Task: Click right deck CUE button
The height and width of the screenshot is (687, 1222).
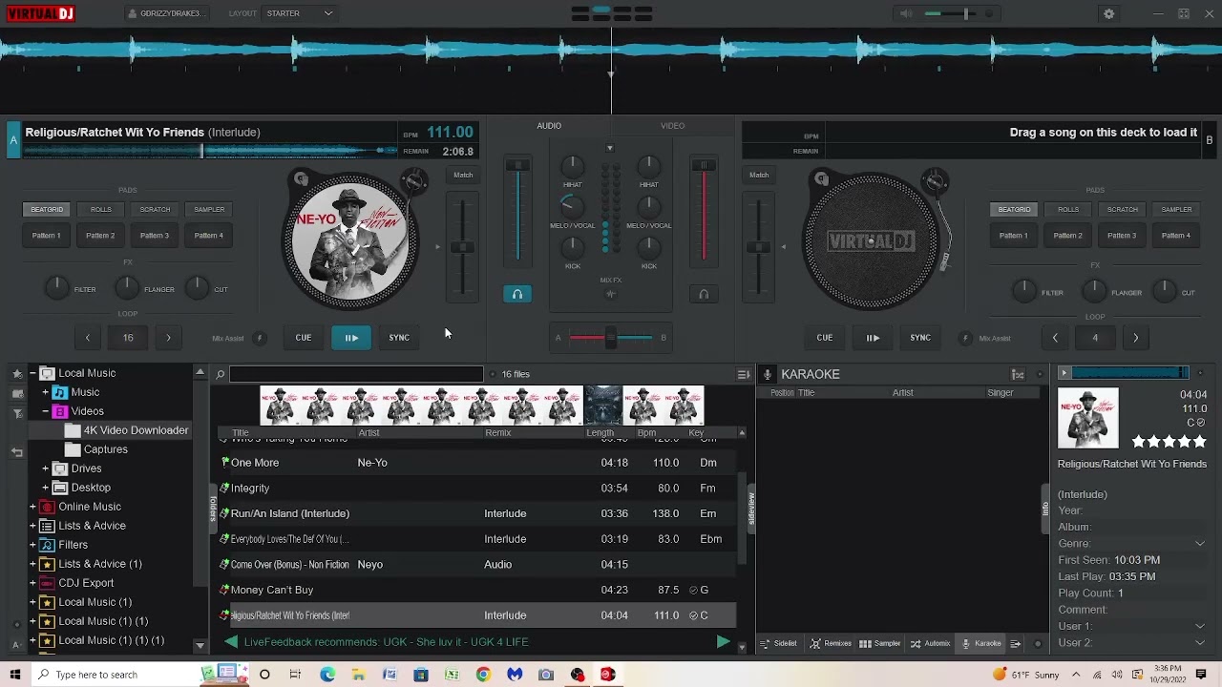Action: pos(825,338)
